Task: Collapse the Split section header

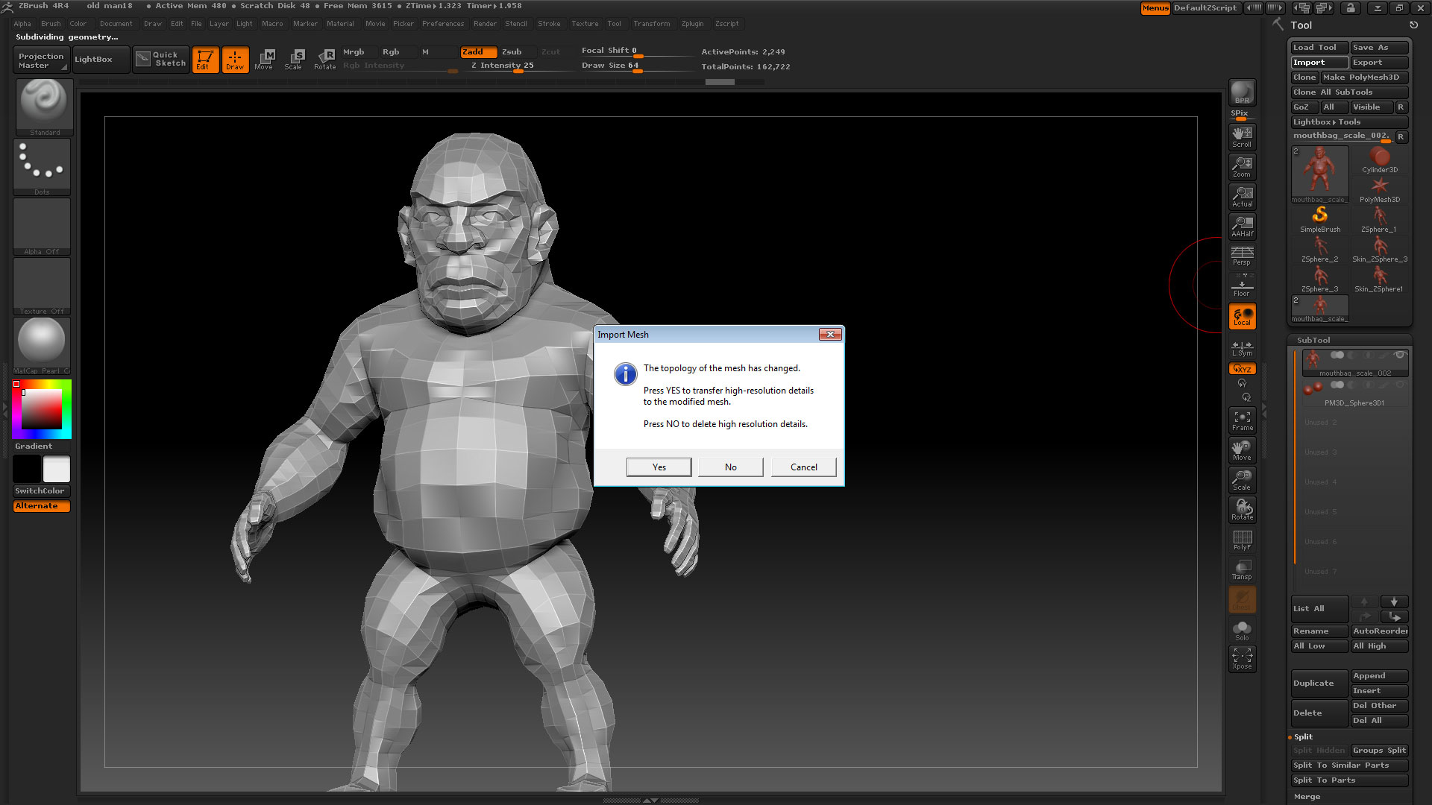Action: [x=1303, y=736]
